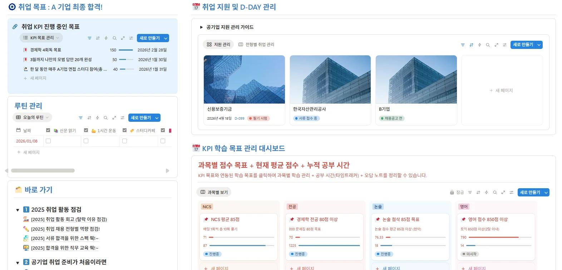
Task: Click the 새로 만들기 button in KPI 목표 panel
Action: [x=149, y=38]
